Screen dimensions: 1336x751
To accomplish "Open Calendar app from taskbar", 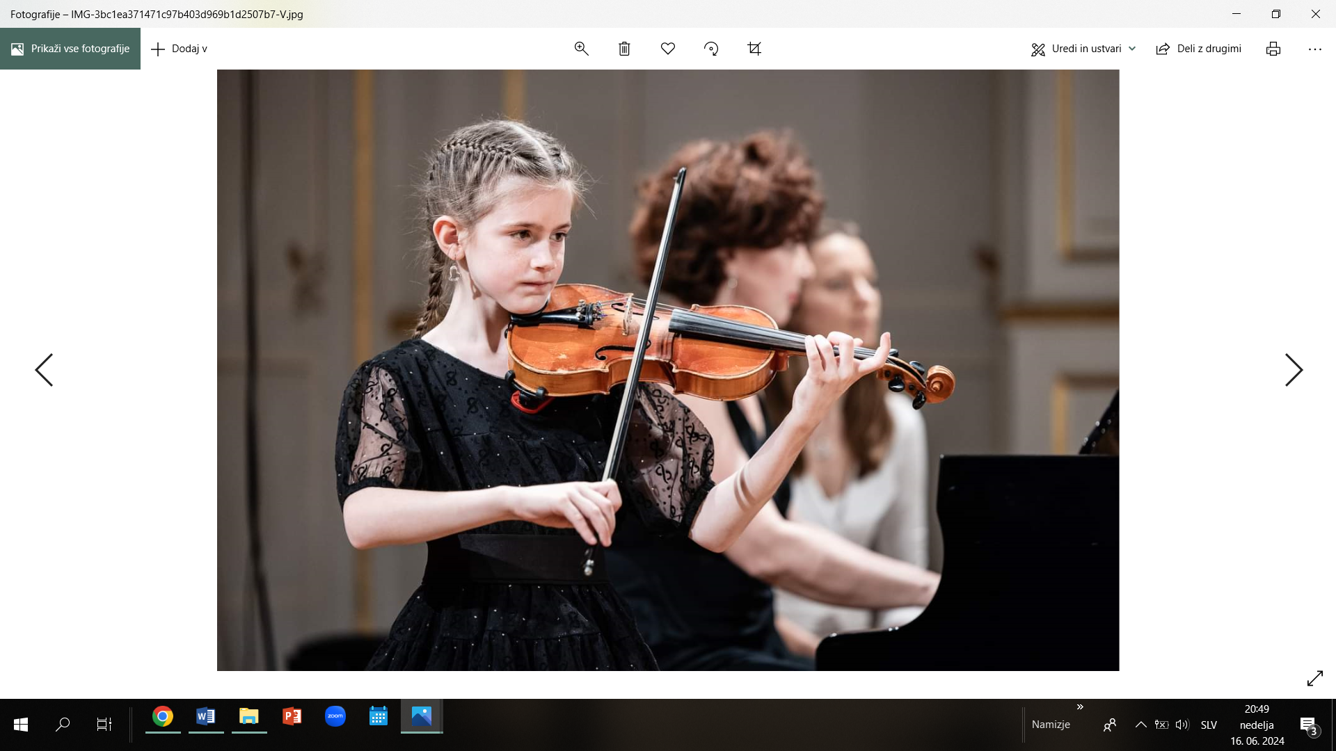I will (x=379, y=717).
